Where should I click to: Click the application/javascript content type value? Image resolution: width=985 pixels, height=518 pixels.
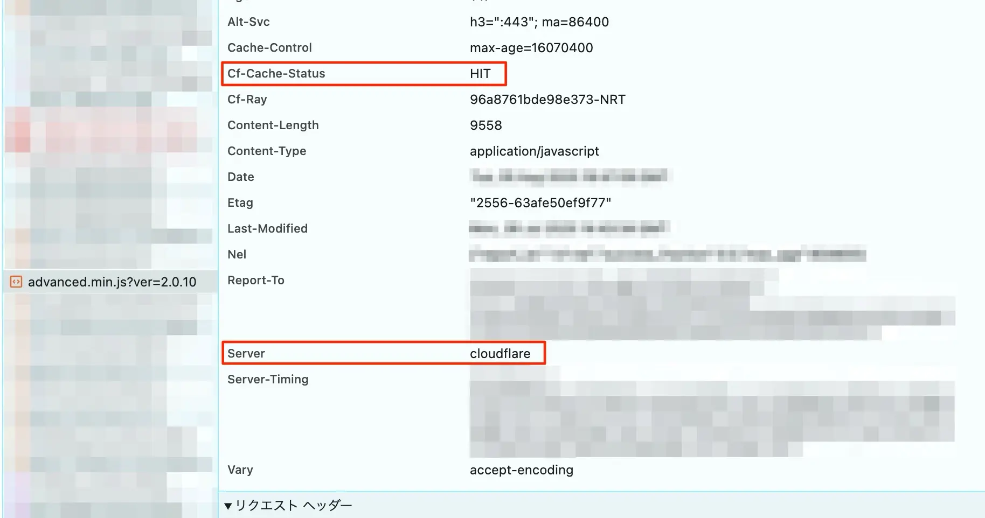[534, 151]
